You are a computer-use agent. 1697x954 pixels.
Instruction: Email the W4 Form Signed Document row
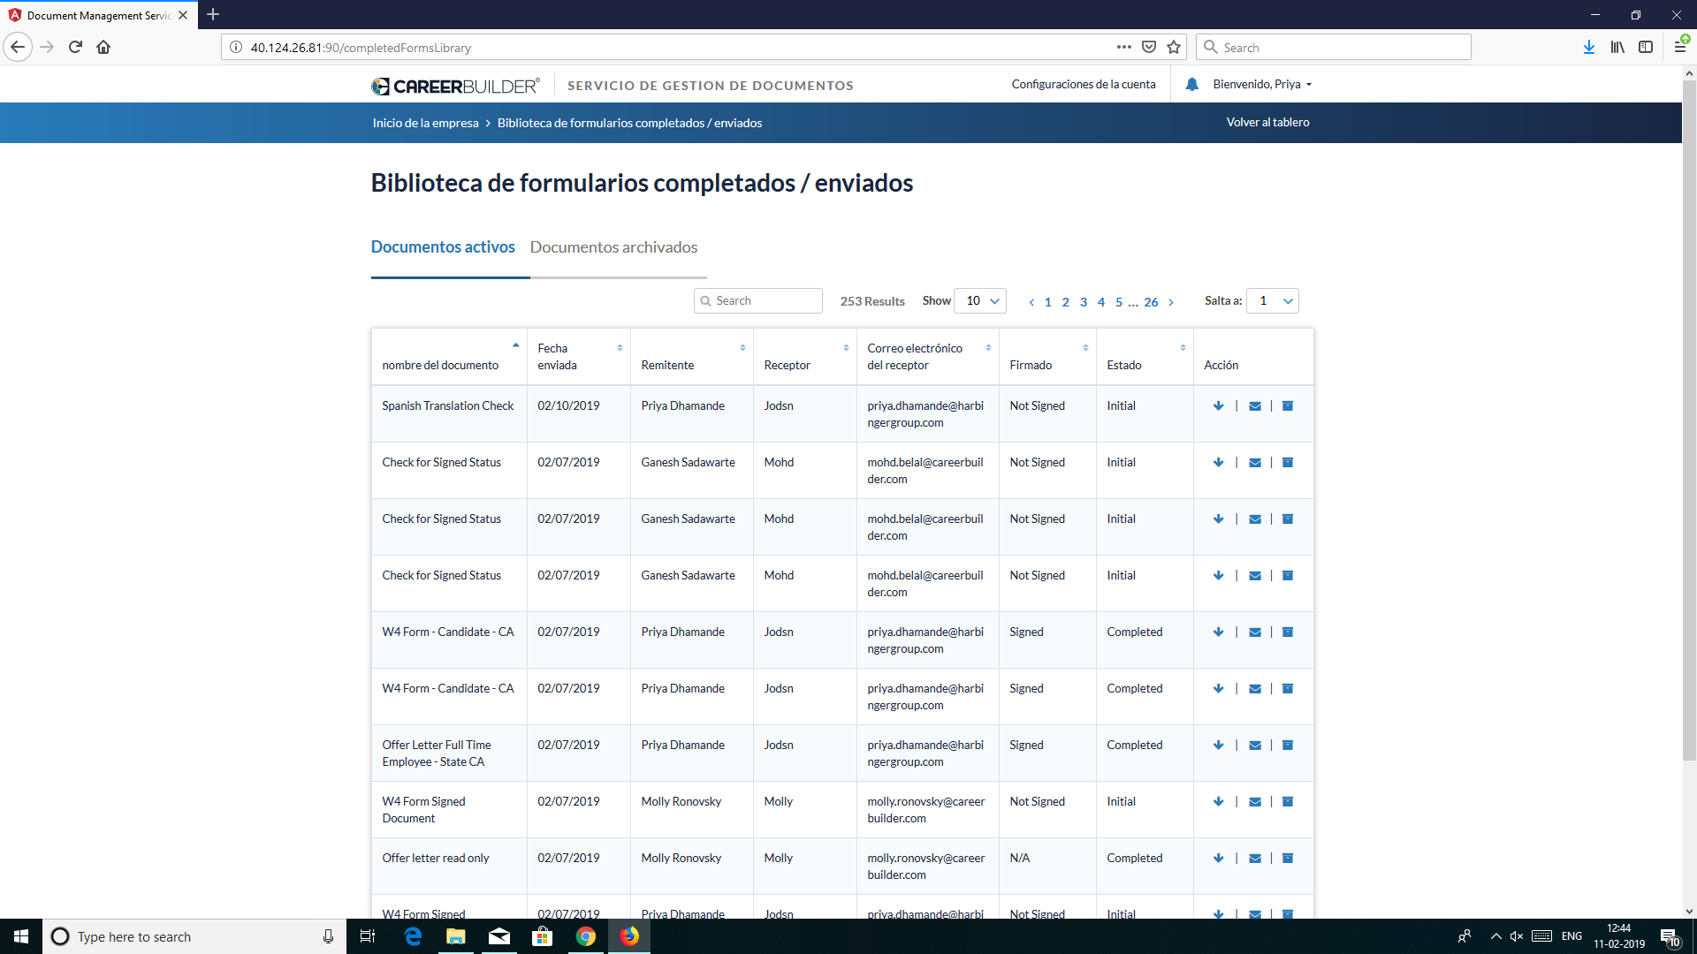[1254, 802]
